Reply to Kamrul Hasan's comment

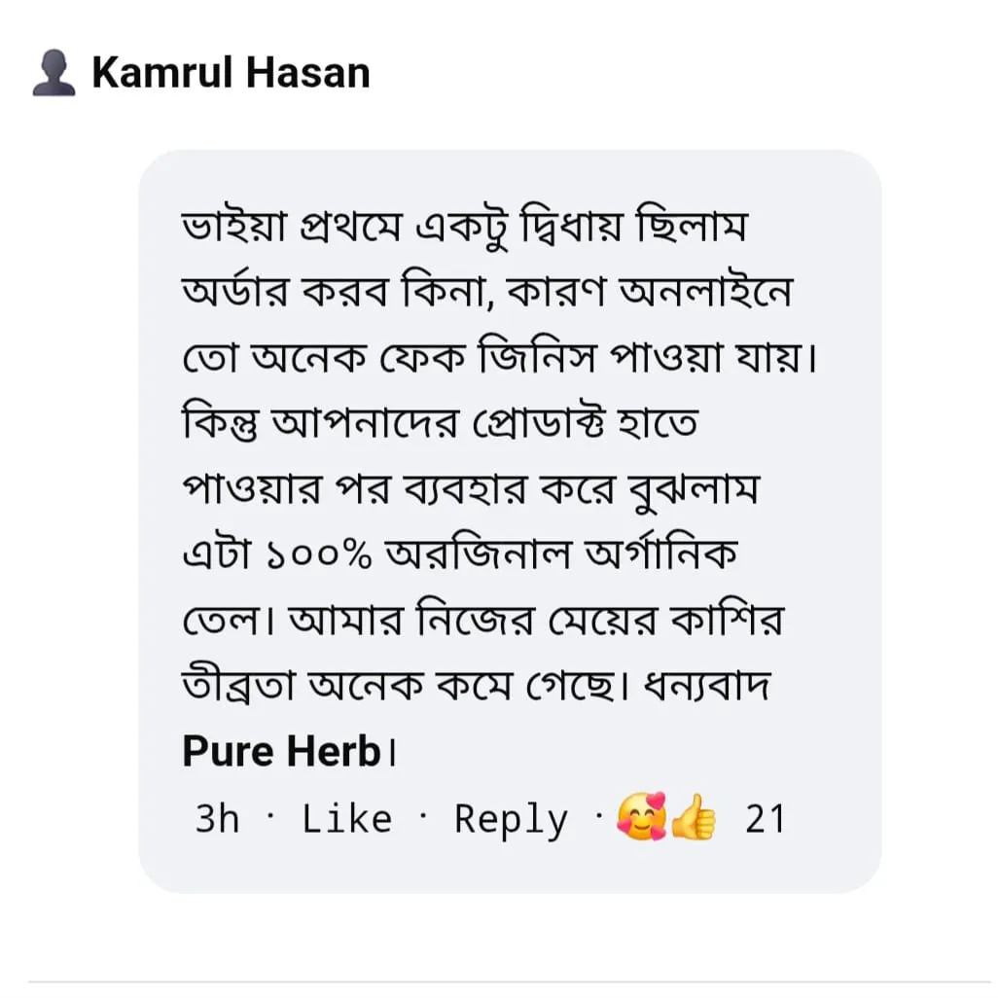click(511, 820)
